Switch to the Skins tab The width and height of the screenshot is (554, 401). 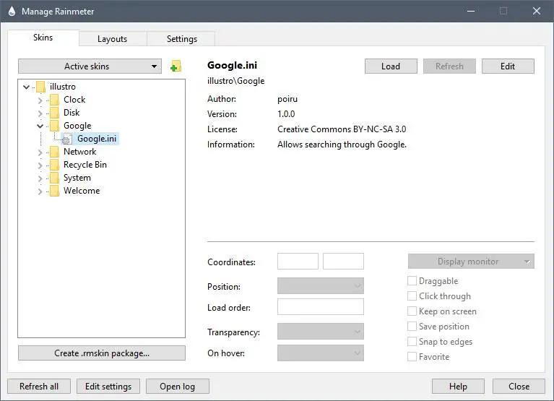tap(43, 38)
